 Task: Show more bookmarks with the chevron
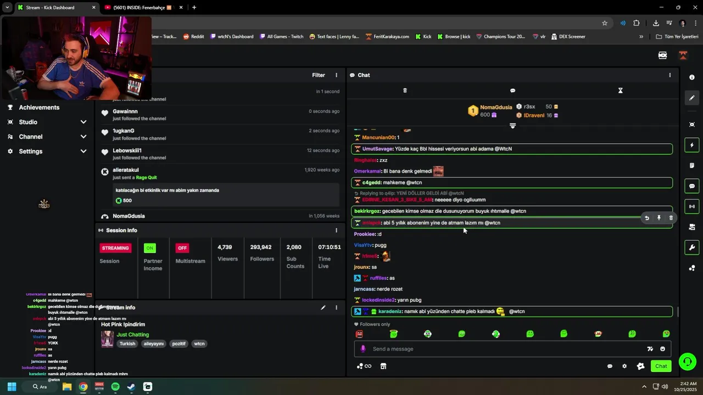point(641,37)
